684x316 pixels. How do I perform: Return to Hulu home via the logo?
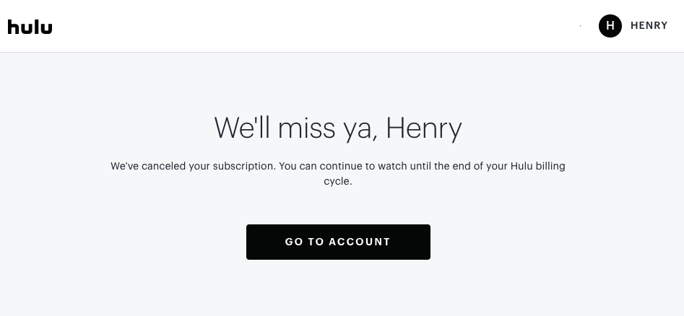[x=30, y=27]
